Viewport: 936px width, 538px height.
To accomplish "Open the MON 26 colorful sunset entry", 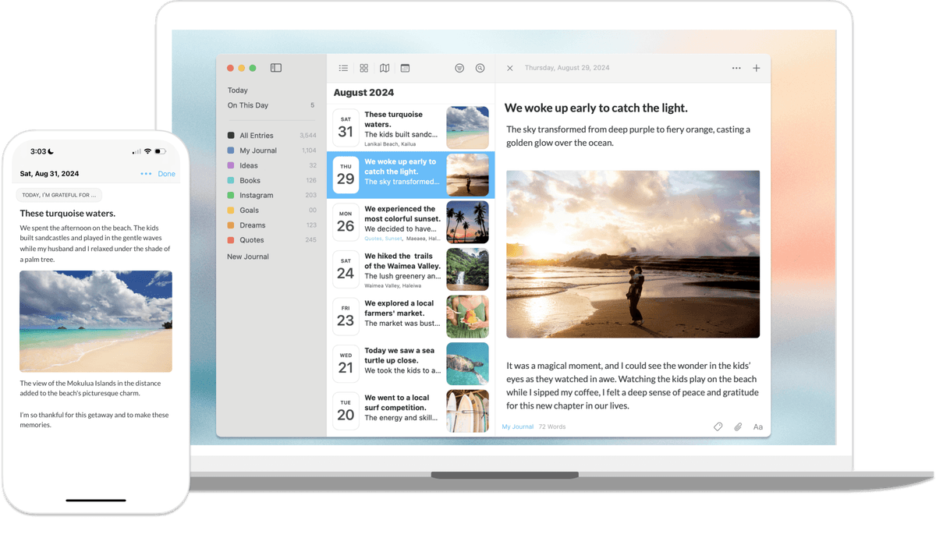I will pyautogui.click(x=411, y=222).
